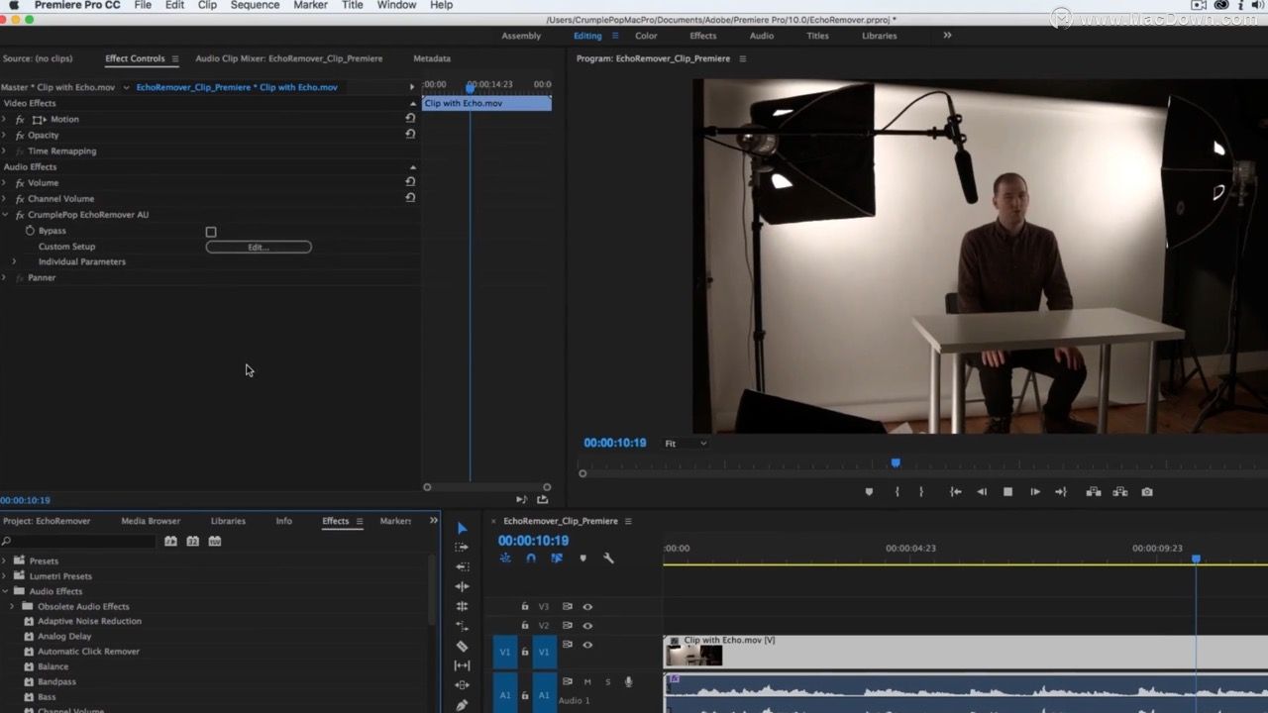Mark In point in Program monitor

[898, 492]
